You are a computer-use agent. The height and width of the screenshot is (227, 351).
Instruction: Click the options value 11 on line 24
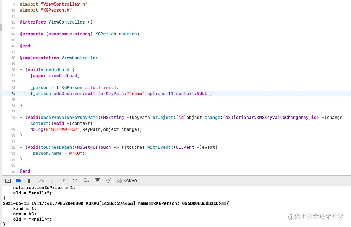(x=170, y=94)
